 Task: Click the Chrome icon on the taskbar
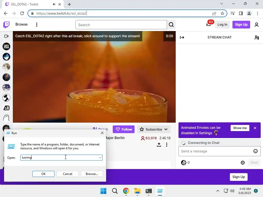tap(126, 191)
